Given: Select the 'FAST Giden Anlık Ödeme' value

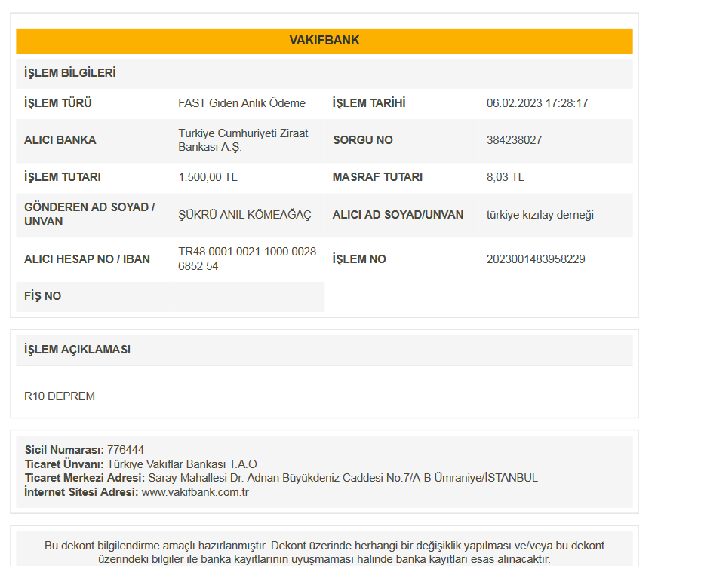Looking at the screenshot, I should tap(241, 103).
